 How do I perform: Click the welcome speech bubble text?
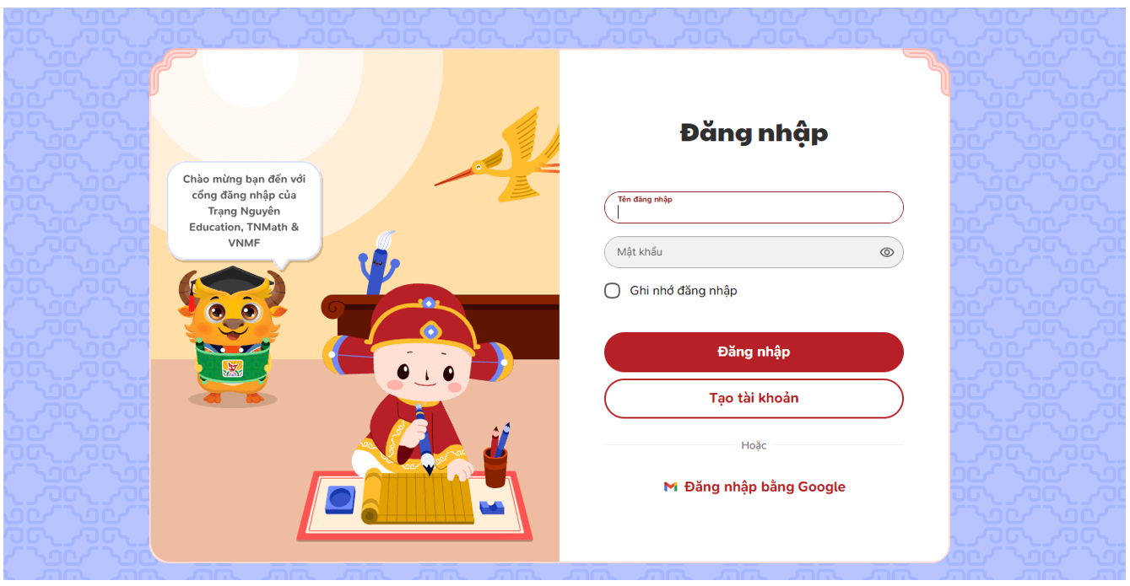pos(244,211)
